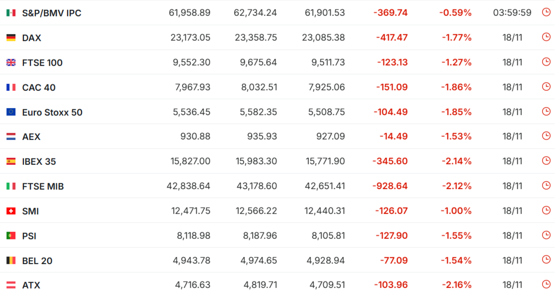Click the clock icon in the DAX row

pyautogui.click(x=546, y=37)
